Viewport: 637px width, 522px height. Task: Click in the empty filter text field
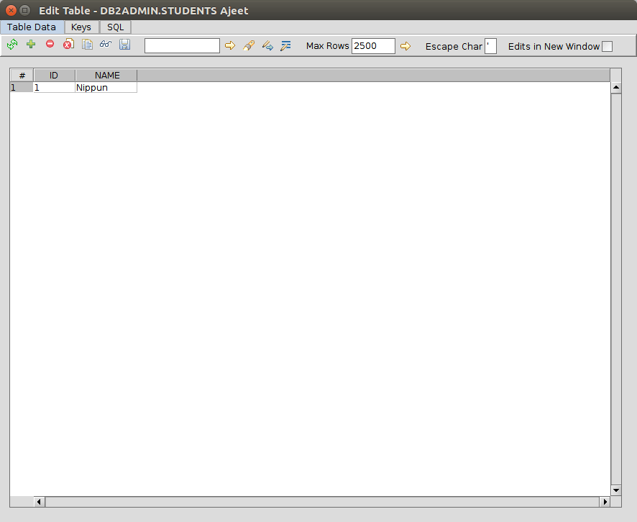click(x=182, y=45)
